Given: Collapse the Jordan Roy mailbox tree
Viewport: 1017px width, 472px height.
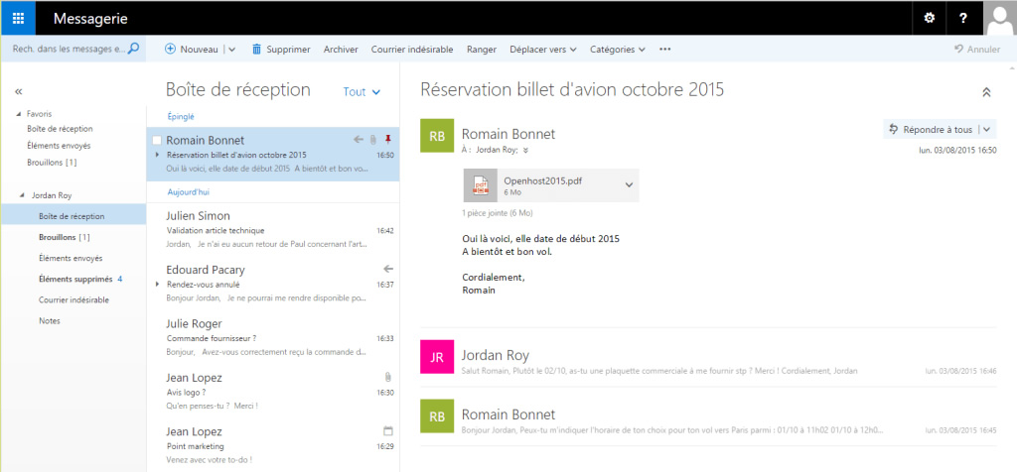Looking at the screenshot, I should pos(24,195).
